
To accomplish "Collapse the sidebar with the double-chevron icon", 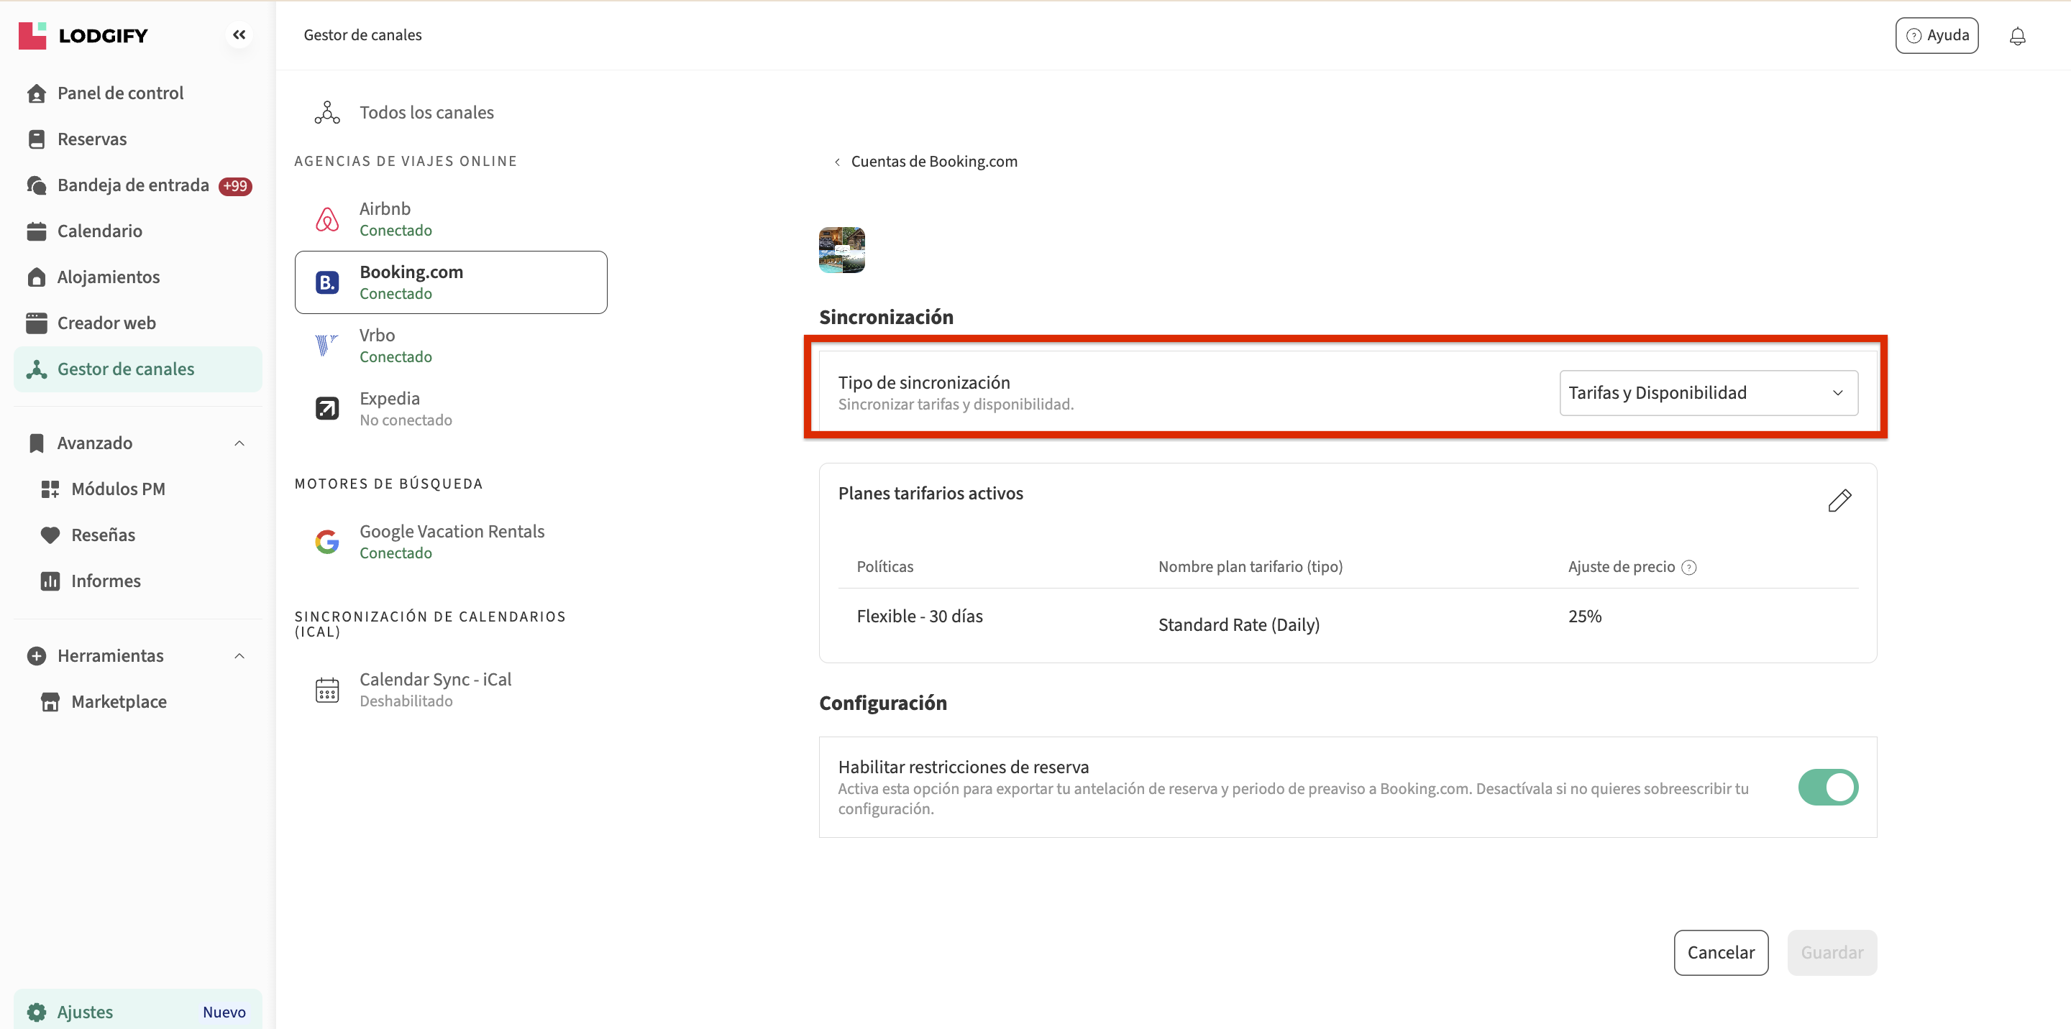I will 239,34.
